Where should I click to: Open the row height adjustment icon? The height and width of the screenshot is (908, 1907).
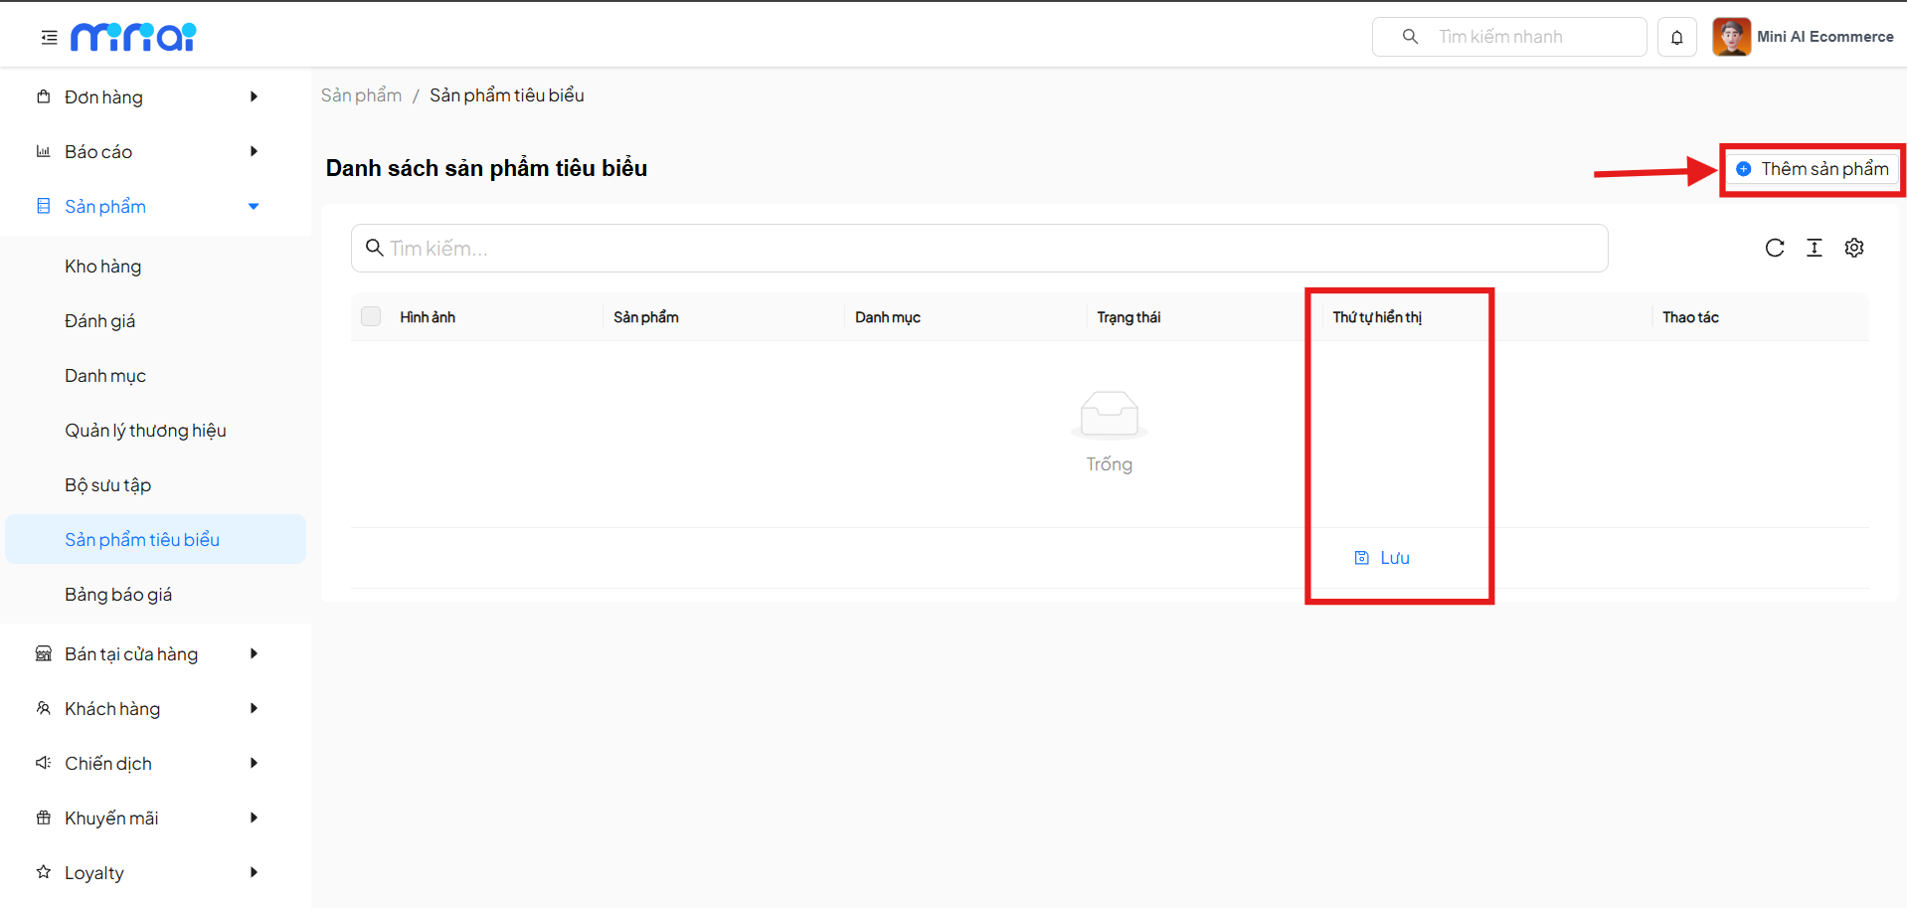tap(1814, 249)
